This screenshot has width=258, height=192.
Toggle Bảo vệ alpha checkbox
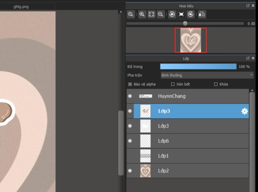click(x=130, y=84)
